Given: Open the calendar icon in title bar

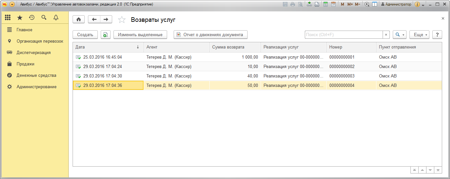Looking at the screenshot, I should 333,4.
